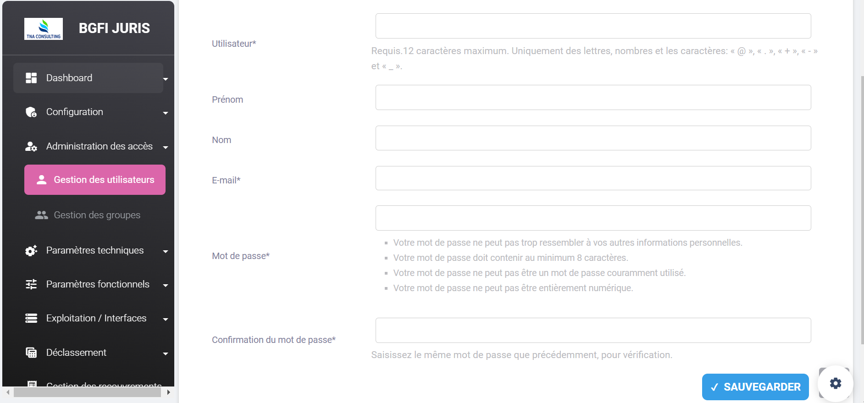Click the Configuration shield icon
Viewport: 864px width, 403px height.
[31, 112]
